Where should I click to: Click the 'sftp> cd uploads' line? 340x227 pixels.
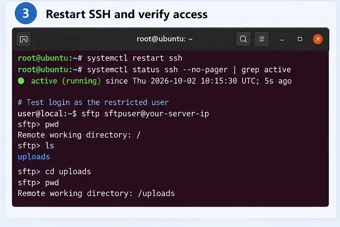[x=54, y=172]
